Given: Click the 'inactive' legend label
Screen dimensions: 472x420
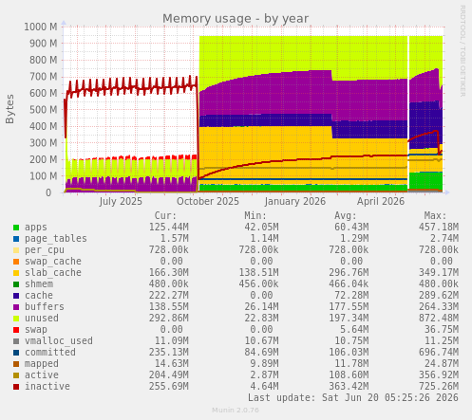Looking at the screenshot, I should 47,387.
